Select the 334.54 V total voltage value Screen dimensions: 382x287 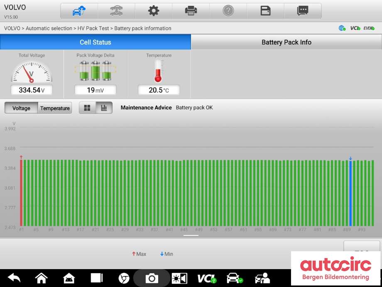pos(32,90)
